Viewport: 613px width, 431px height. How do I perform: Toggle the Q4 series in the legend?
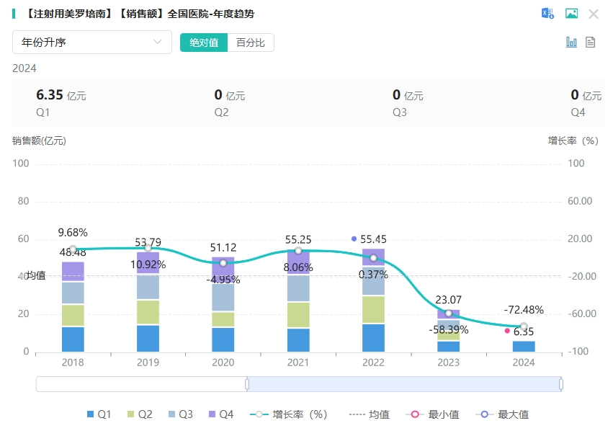(x=220, y=414)
